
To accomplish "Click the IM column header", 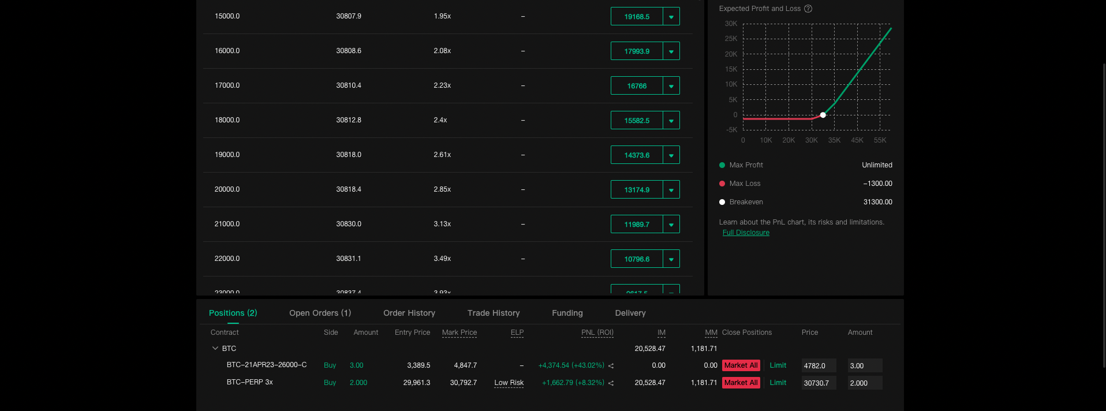I will (662, 332).
